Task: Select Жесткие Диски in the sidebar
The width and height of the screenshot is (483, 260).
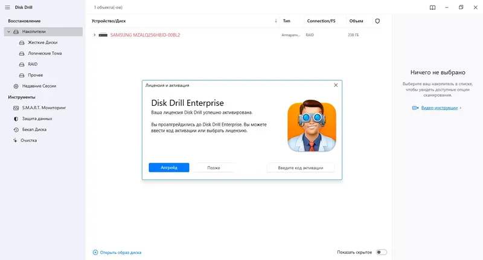Action: click(43, 42)
